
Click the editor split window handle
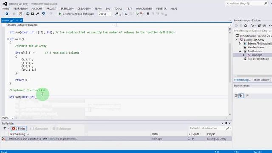(x=230, y=29)
